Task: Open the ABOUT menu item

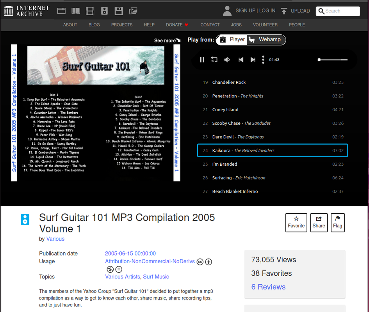Action: coord(70,25)
